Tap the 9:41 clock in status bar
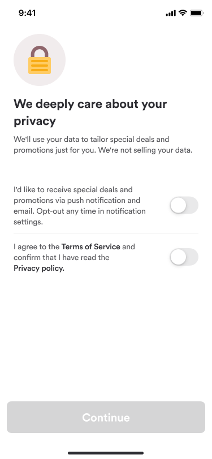Viewport: 212px width, 459px height. click(27, 13)
